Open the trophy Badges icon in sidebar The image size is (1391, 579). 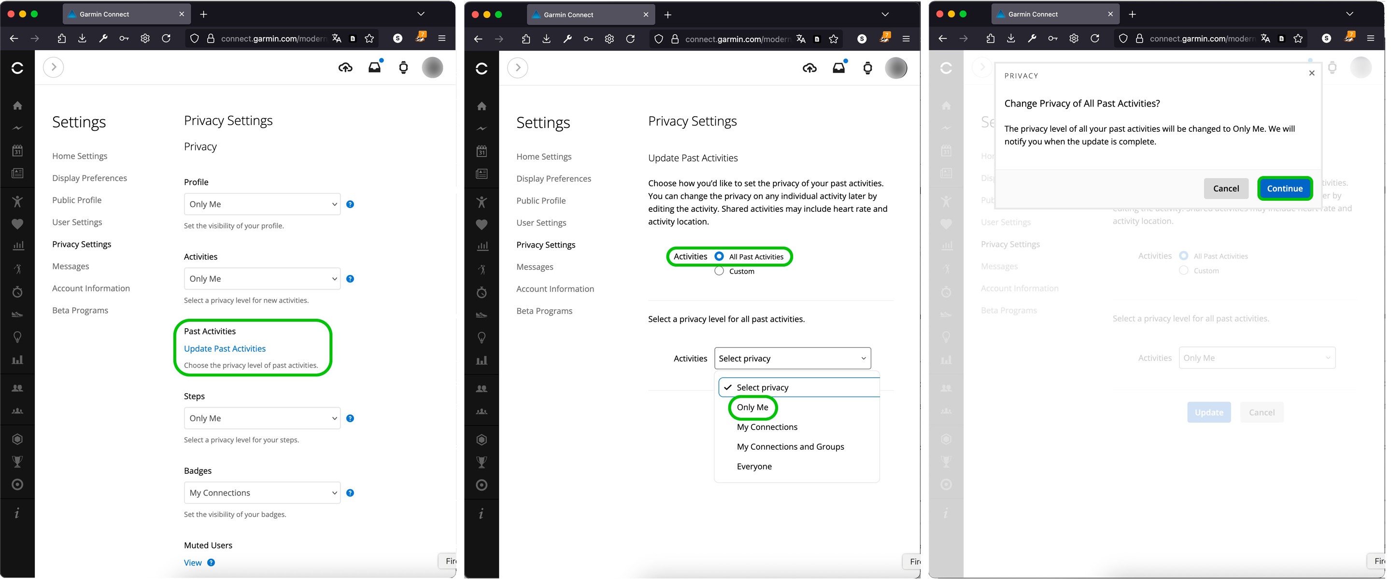(17, 461)
